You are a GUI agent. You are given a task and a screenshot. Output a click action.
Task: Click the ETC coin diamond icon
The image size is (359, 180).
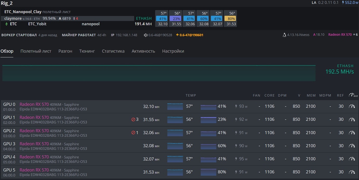click(x=7, y=24)
